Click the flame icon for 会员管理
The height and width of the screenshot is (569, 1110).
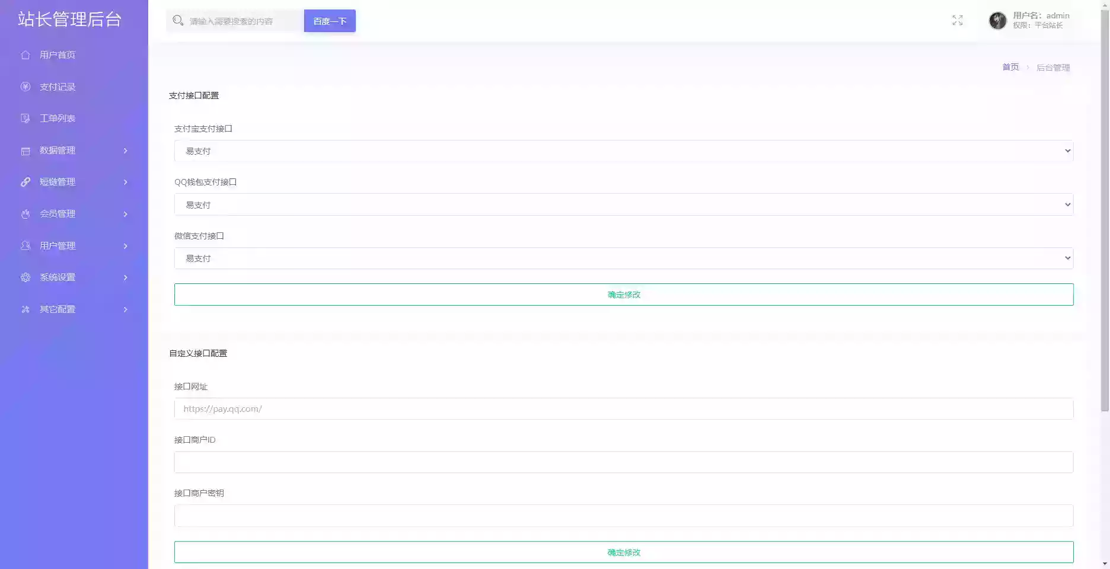coord(25,214)
